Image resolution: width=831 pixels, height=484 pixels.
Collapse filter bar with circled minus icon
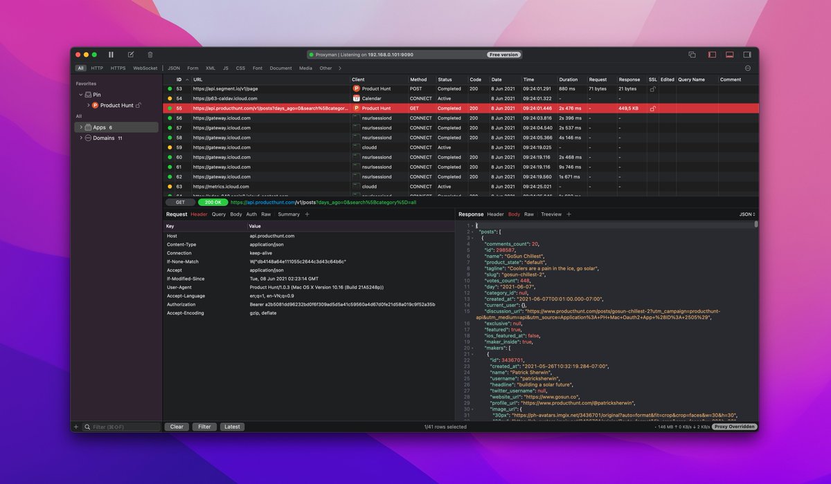click(x=748, y=68)
